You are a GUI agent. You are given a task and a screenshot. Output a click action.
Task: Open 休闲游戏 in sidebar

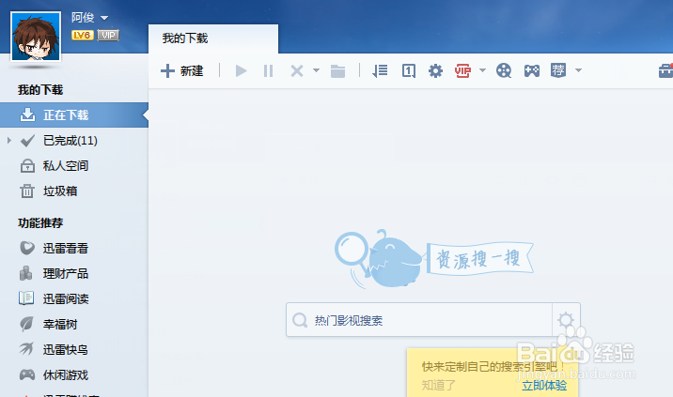click(x=66, y=375)
